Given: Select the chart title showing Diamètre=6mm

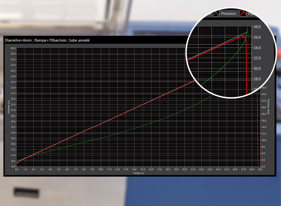Looking at the screenshot, I should 47,40.
